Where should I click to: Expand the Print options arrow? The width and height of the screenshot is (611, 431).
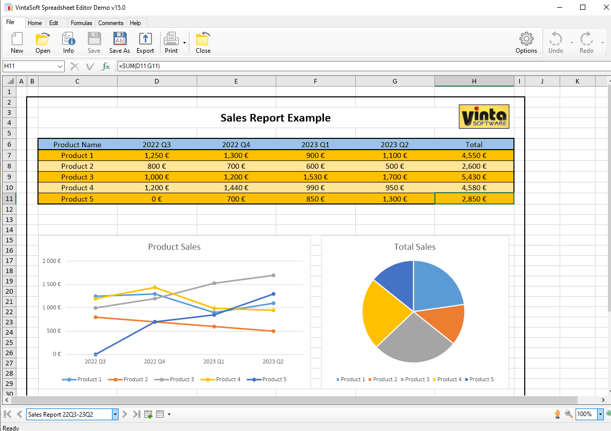(x=184, y=43)
